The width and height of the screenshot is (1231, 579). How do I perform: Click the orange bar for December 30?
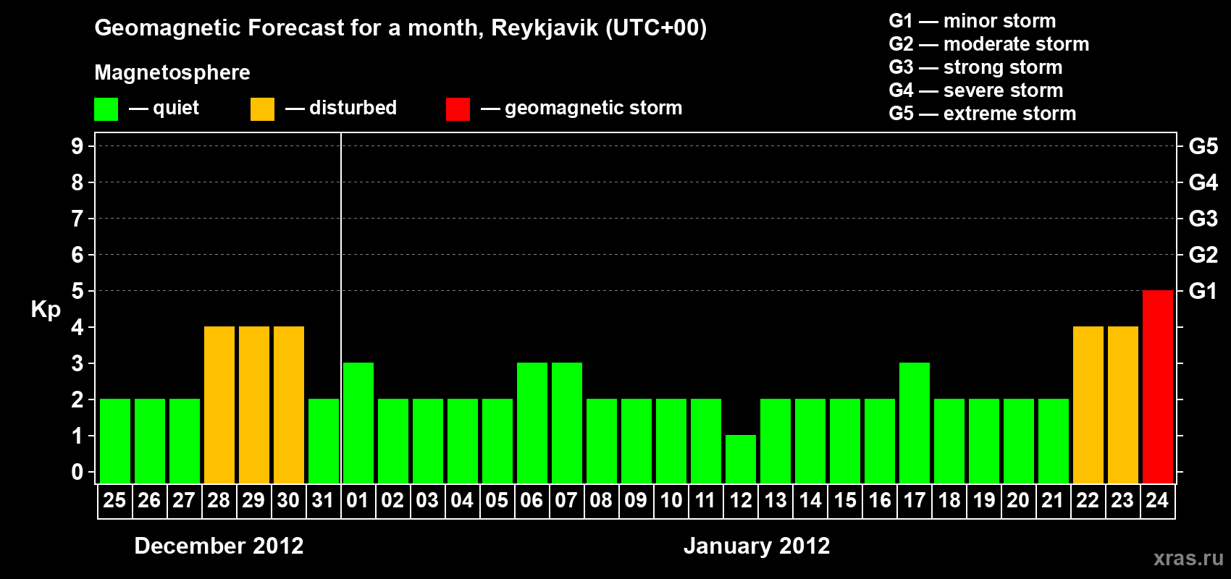(x=288, y=405)
